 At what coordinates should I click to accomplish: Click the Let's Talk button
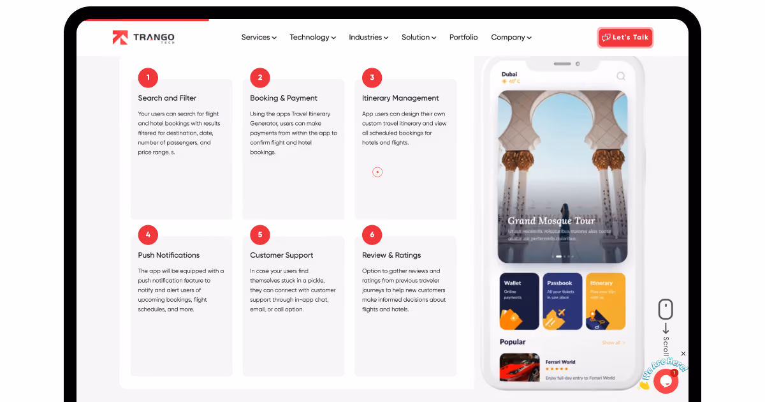625,38
